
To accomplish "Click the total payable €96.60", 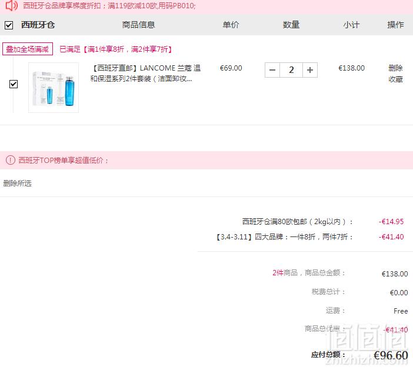I will 391,355.
